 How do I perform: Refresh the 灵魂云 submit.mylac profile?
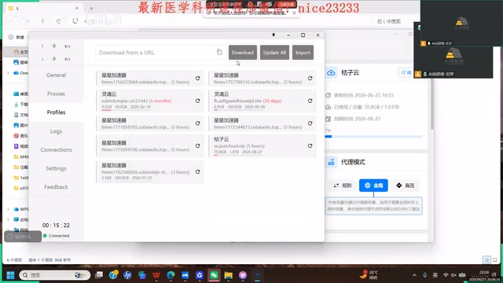[x=197, y=101]
